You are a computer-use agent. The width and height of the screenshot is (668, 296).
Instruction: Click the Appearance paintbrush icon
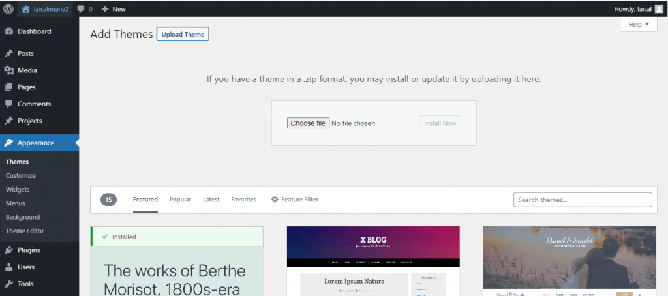tap(8, 143)
